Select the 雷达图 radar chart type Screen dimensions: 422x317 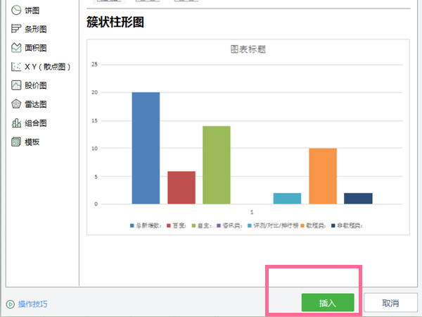[x=32, y=104]
